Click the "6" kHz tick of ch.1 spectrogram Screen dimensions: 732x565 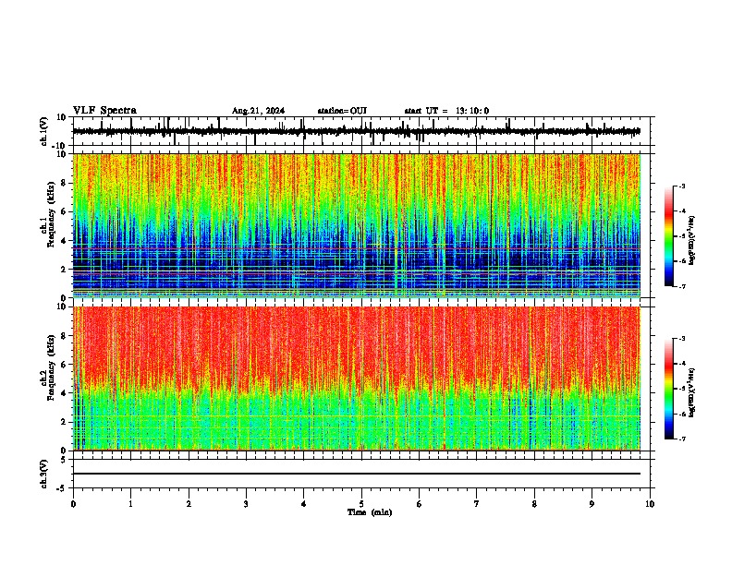tap(65, 212)
